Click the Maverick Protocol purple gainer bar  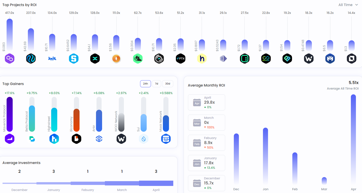click(x=10, y=114)
